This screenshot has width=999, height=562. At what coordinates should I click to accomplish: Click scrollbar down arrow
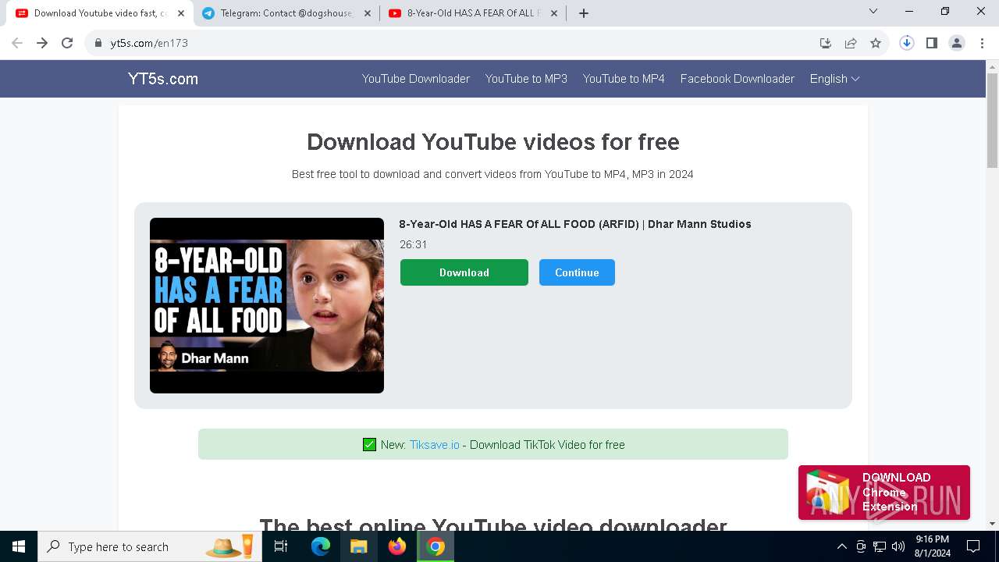993,524
